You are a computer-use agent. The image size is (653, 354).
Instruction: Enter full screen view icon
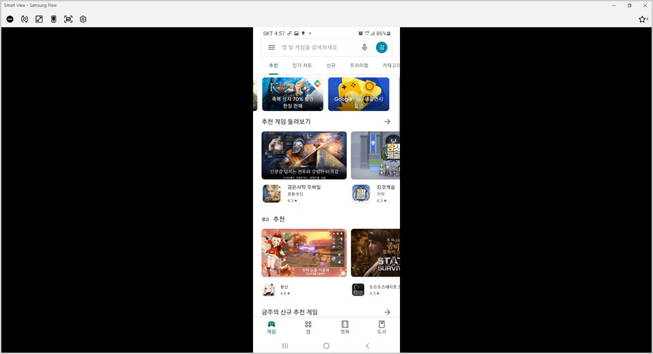[39, 19]
